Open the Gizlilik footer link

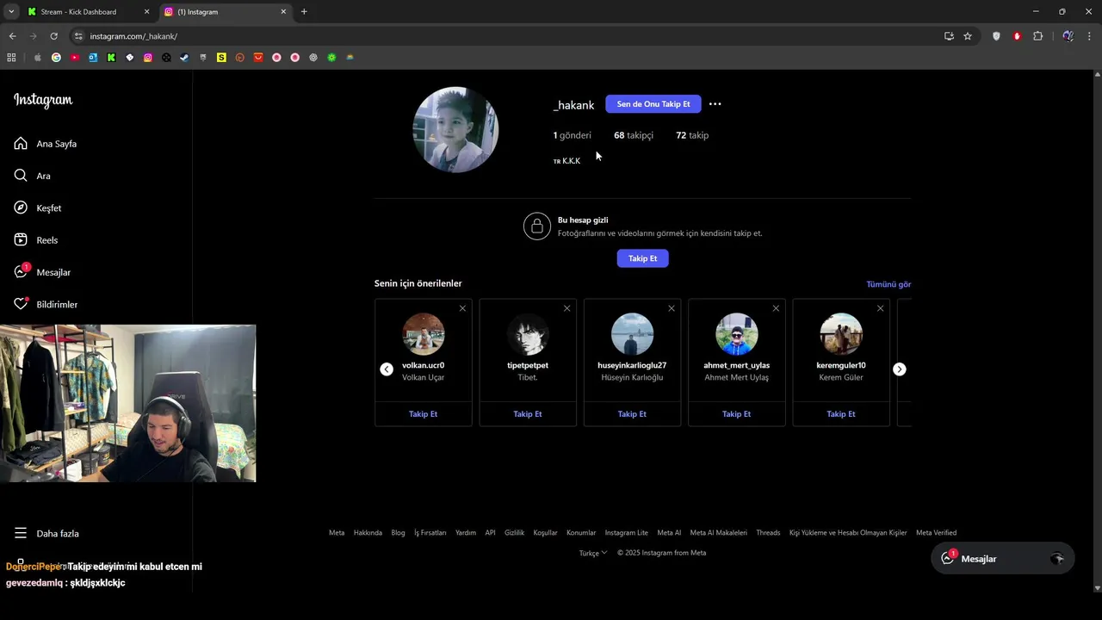click(x=514, y=533)
